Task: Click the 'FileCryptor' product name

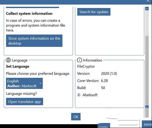Action: tap(86, 66)
